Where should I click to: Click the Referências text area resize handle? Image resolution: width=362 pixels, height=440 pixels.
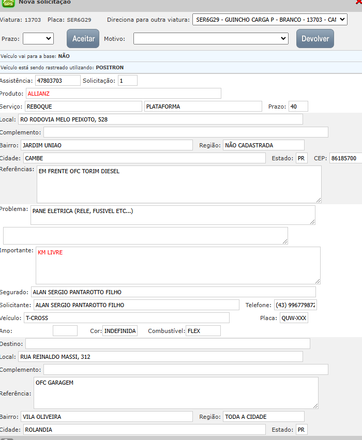[x=319, y=200]
